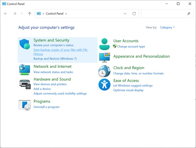
Task: Open the Programs disc icon
Action: [x=24, y=105]
